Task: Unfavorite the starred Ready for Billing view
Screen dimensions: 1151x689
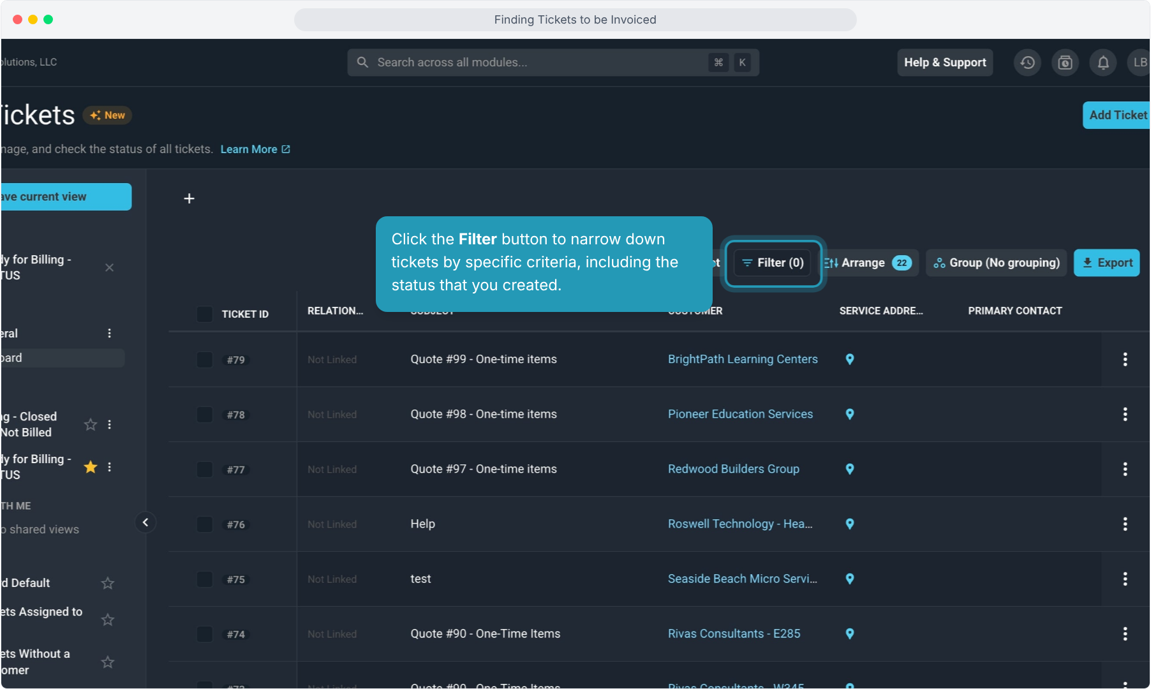Action: coord(91,467)
